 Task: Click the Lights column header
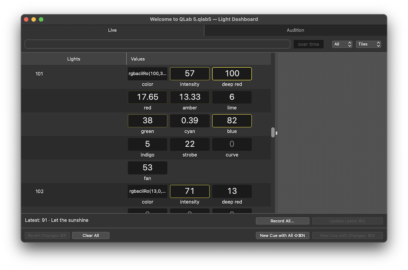tap(74, 59)
